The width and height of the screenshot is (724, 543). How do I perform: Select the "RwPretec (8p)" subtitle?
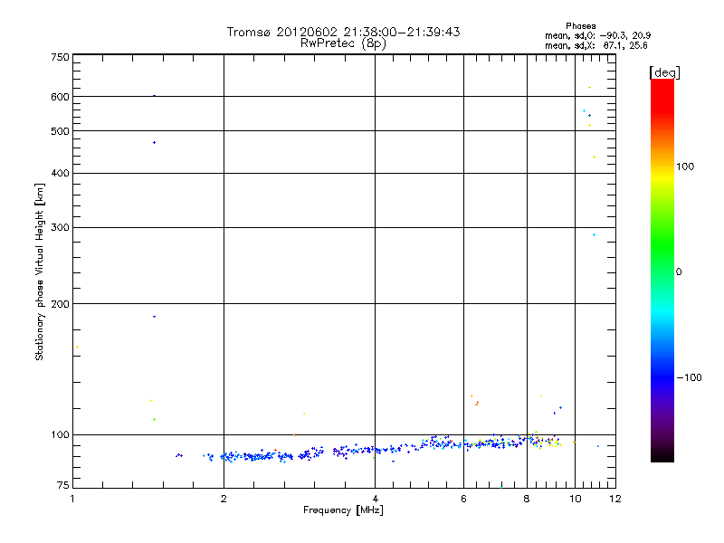click(x=343, y=43)
